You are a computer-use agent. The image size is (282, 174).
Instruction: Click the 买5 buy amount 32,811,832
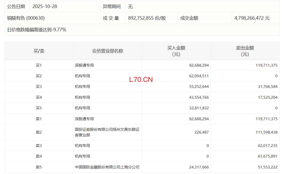pos(199,108)
